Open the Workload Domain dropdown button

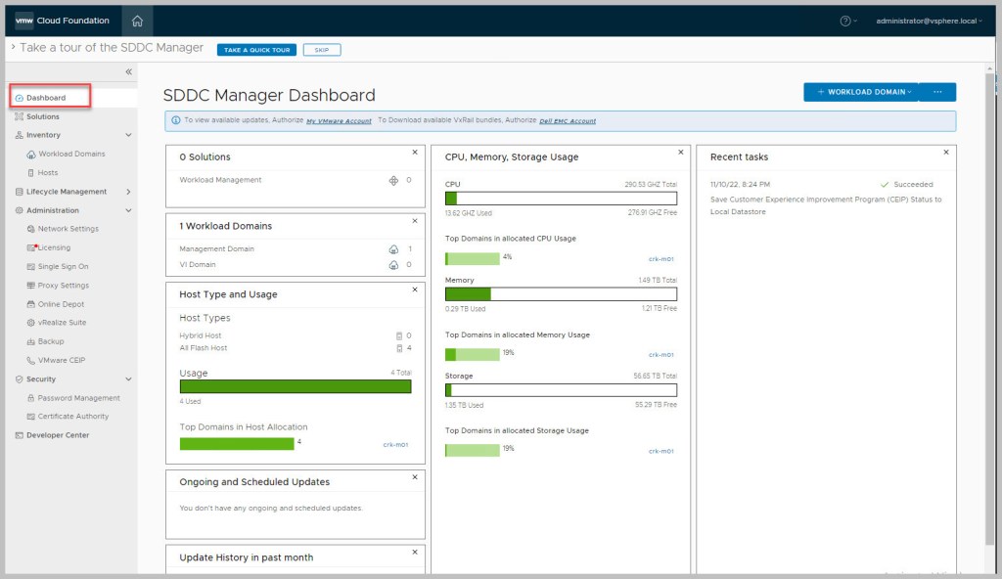(860, 92)
